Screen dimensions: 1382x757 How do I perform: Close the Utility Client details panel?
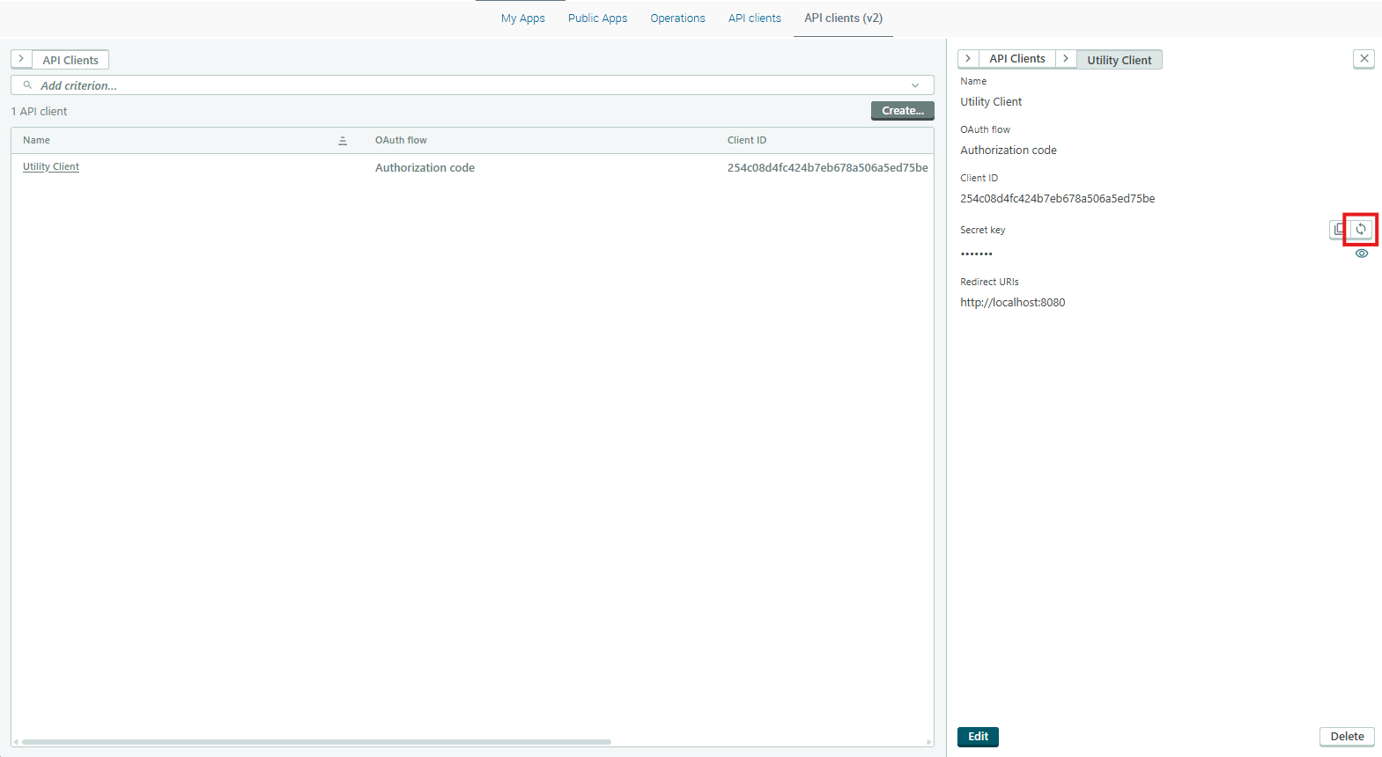coord(1364,59)
